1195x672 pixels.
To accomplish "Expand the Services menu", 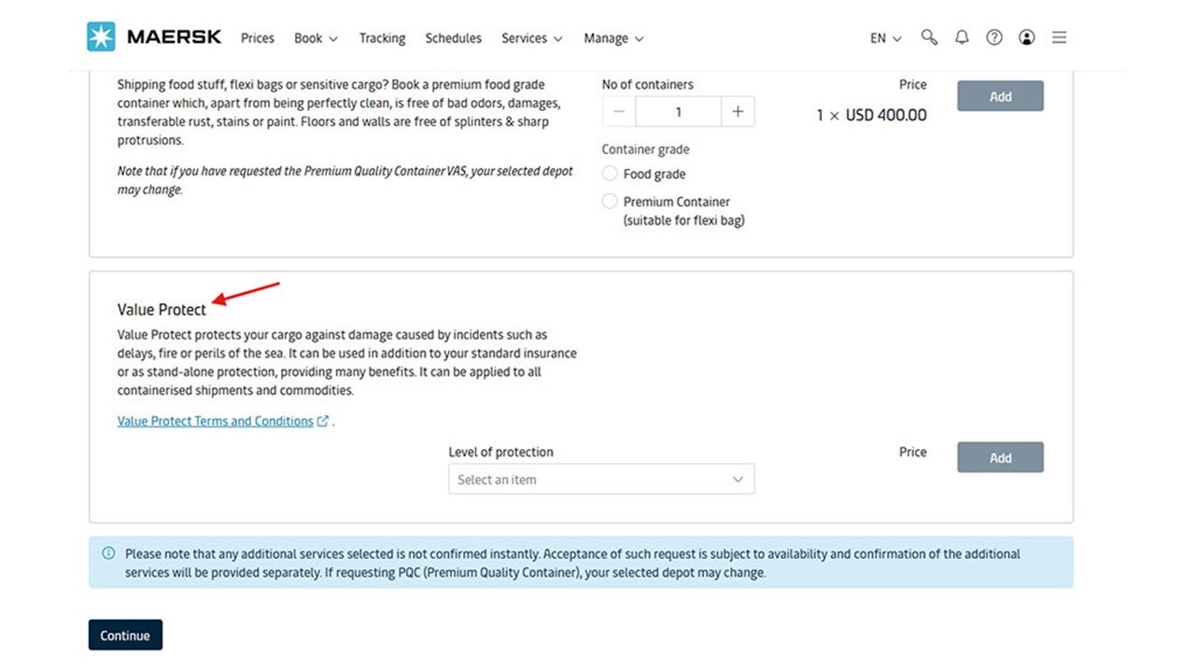I will (531, 38).
